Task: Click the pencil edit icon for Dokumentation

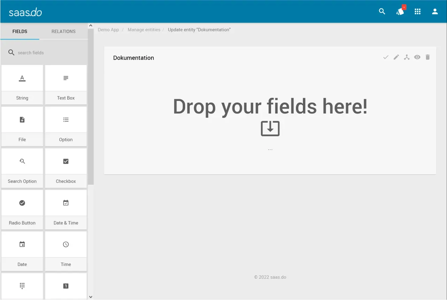Action: pos(396,57)
